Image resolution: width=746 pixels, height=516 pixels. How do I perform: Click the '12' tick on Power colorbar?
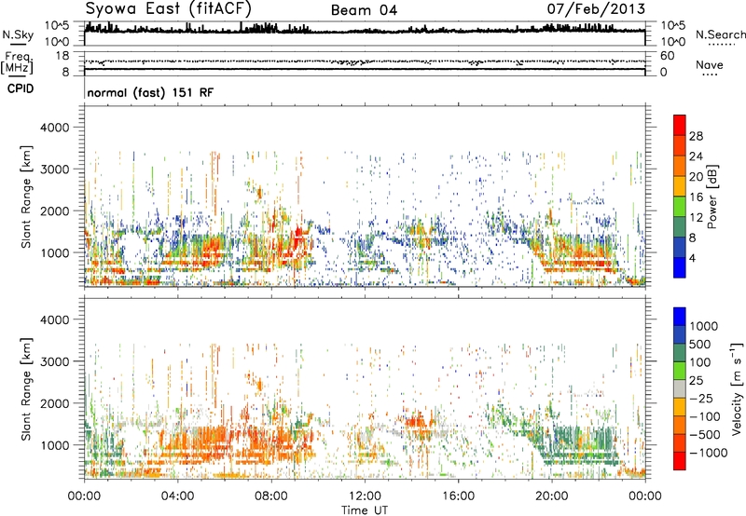(696, 218)
